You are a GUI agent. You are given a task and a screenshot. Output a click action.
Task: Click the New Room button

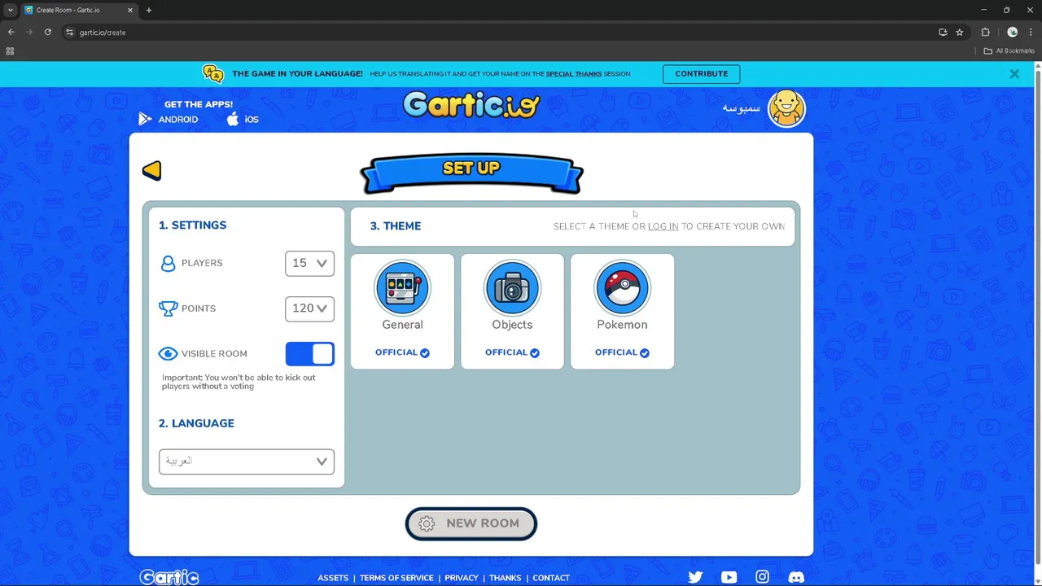[471, 523]
